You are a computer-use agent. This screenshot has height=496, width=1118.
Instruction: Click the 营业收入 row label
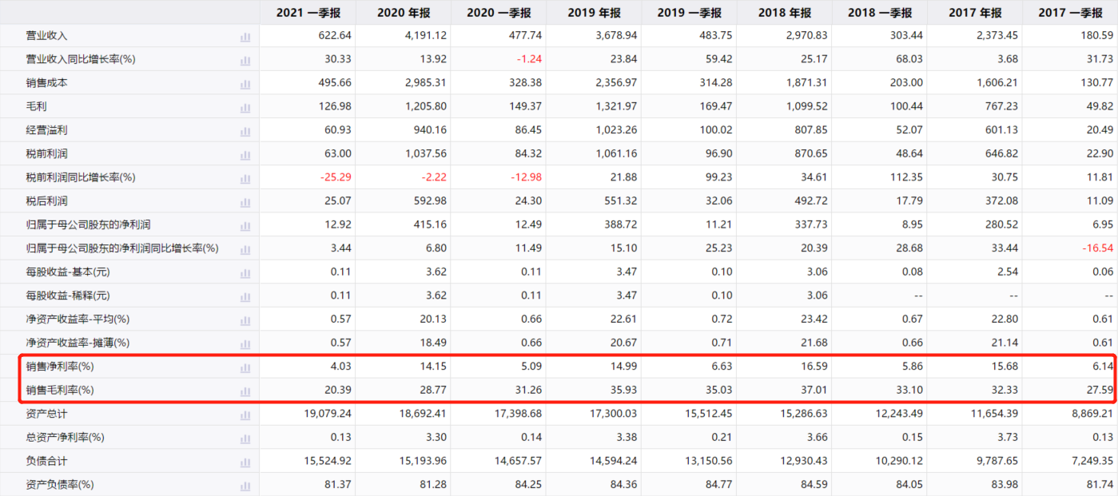(x=46, y=36)
